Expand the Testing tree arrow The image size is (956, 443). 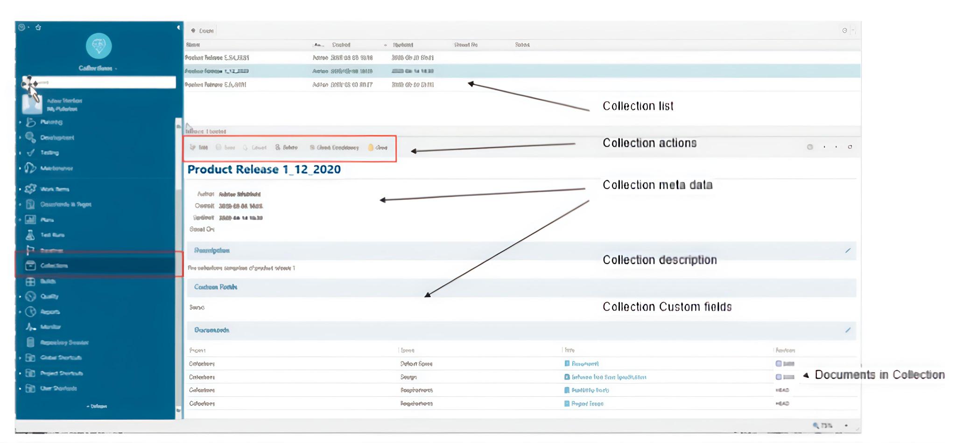point(20,152)
